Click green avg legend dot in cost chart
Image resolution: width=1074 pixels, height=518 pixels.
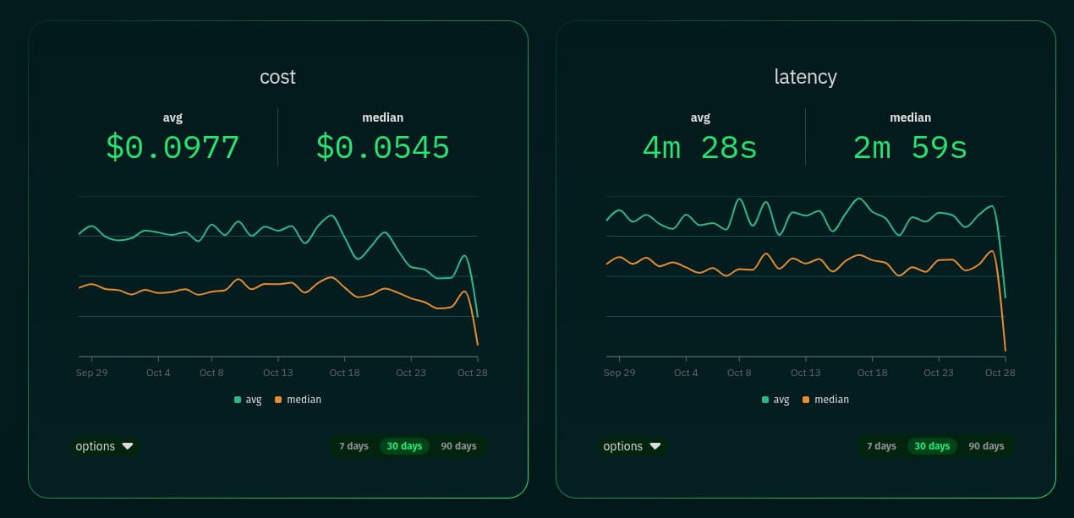[x=238, y=400]
